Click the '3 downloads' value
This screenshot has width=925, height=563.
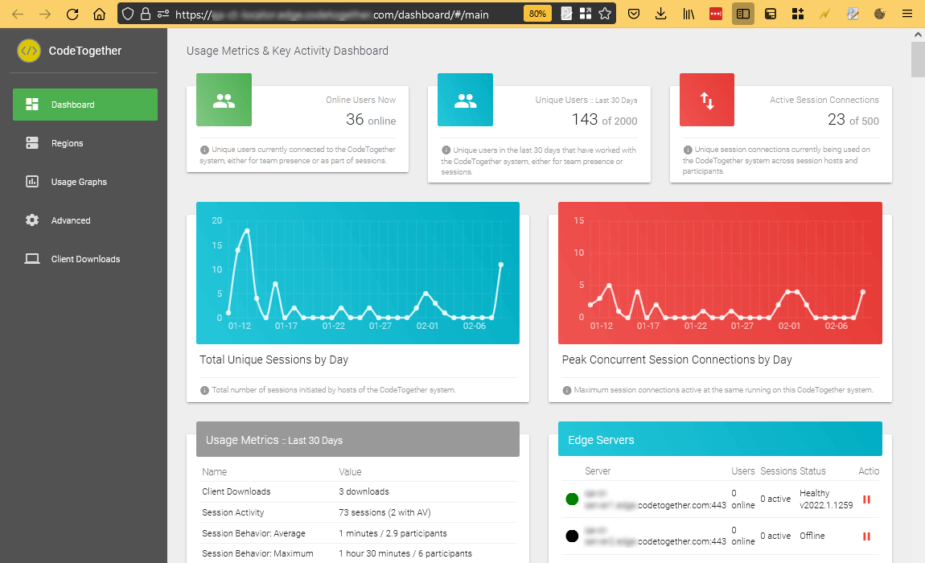pos(364,491)
